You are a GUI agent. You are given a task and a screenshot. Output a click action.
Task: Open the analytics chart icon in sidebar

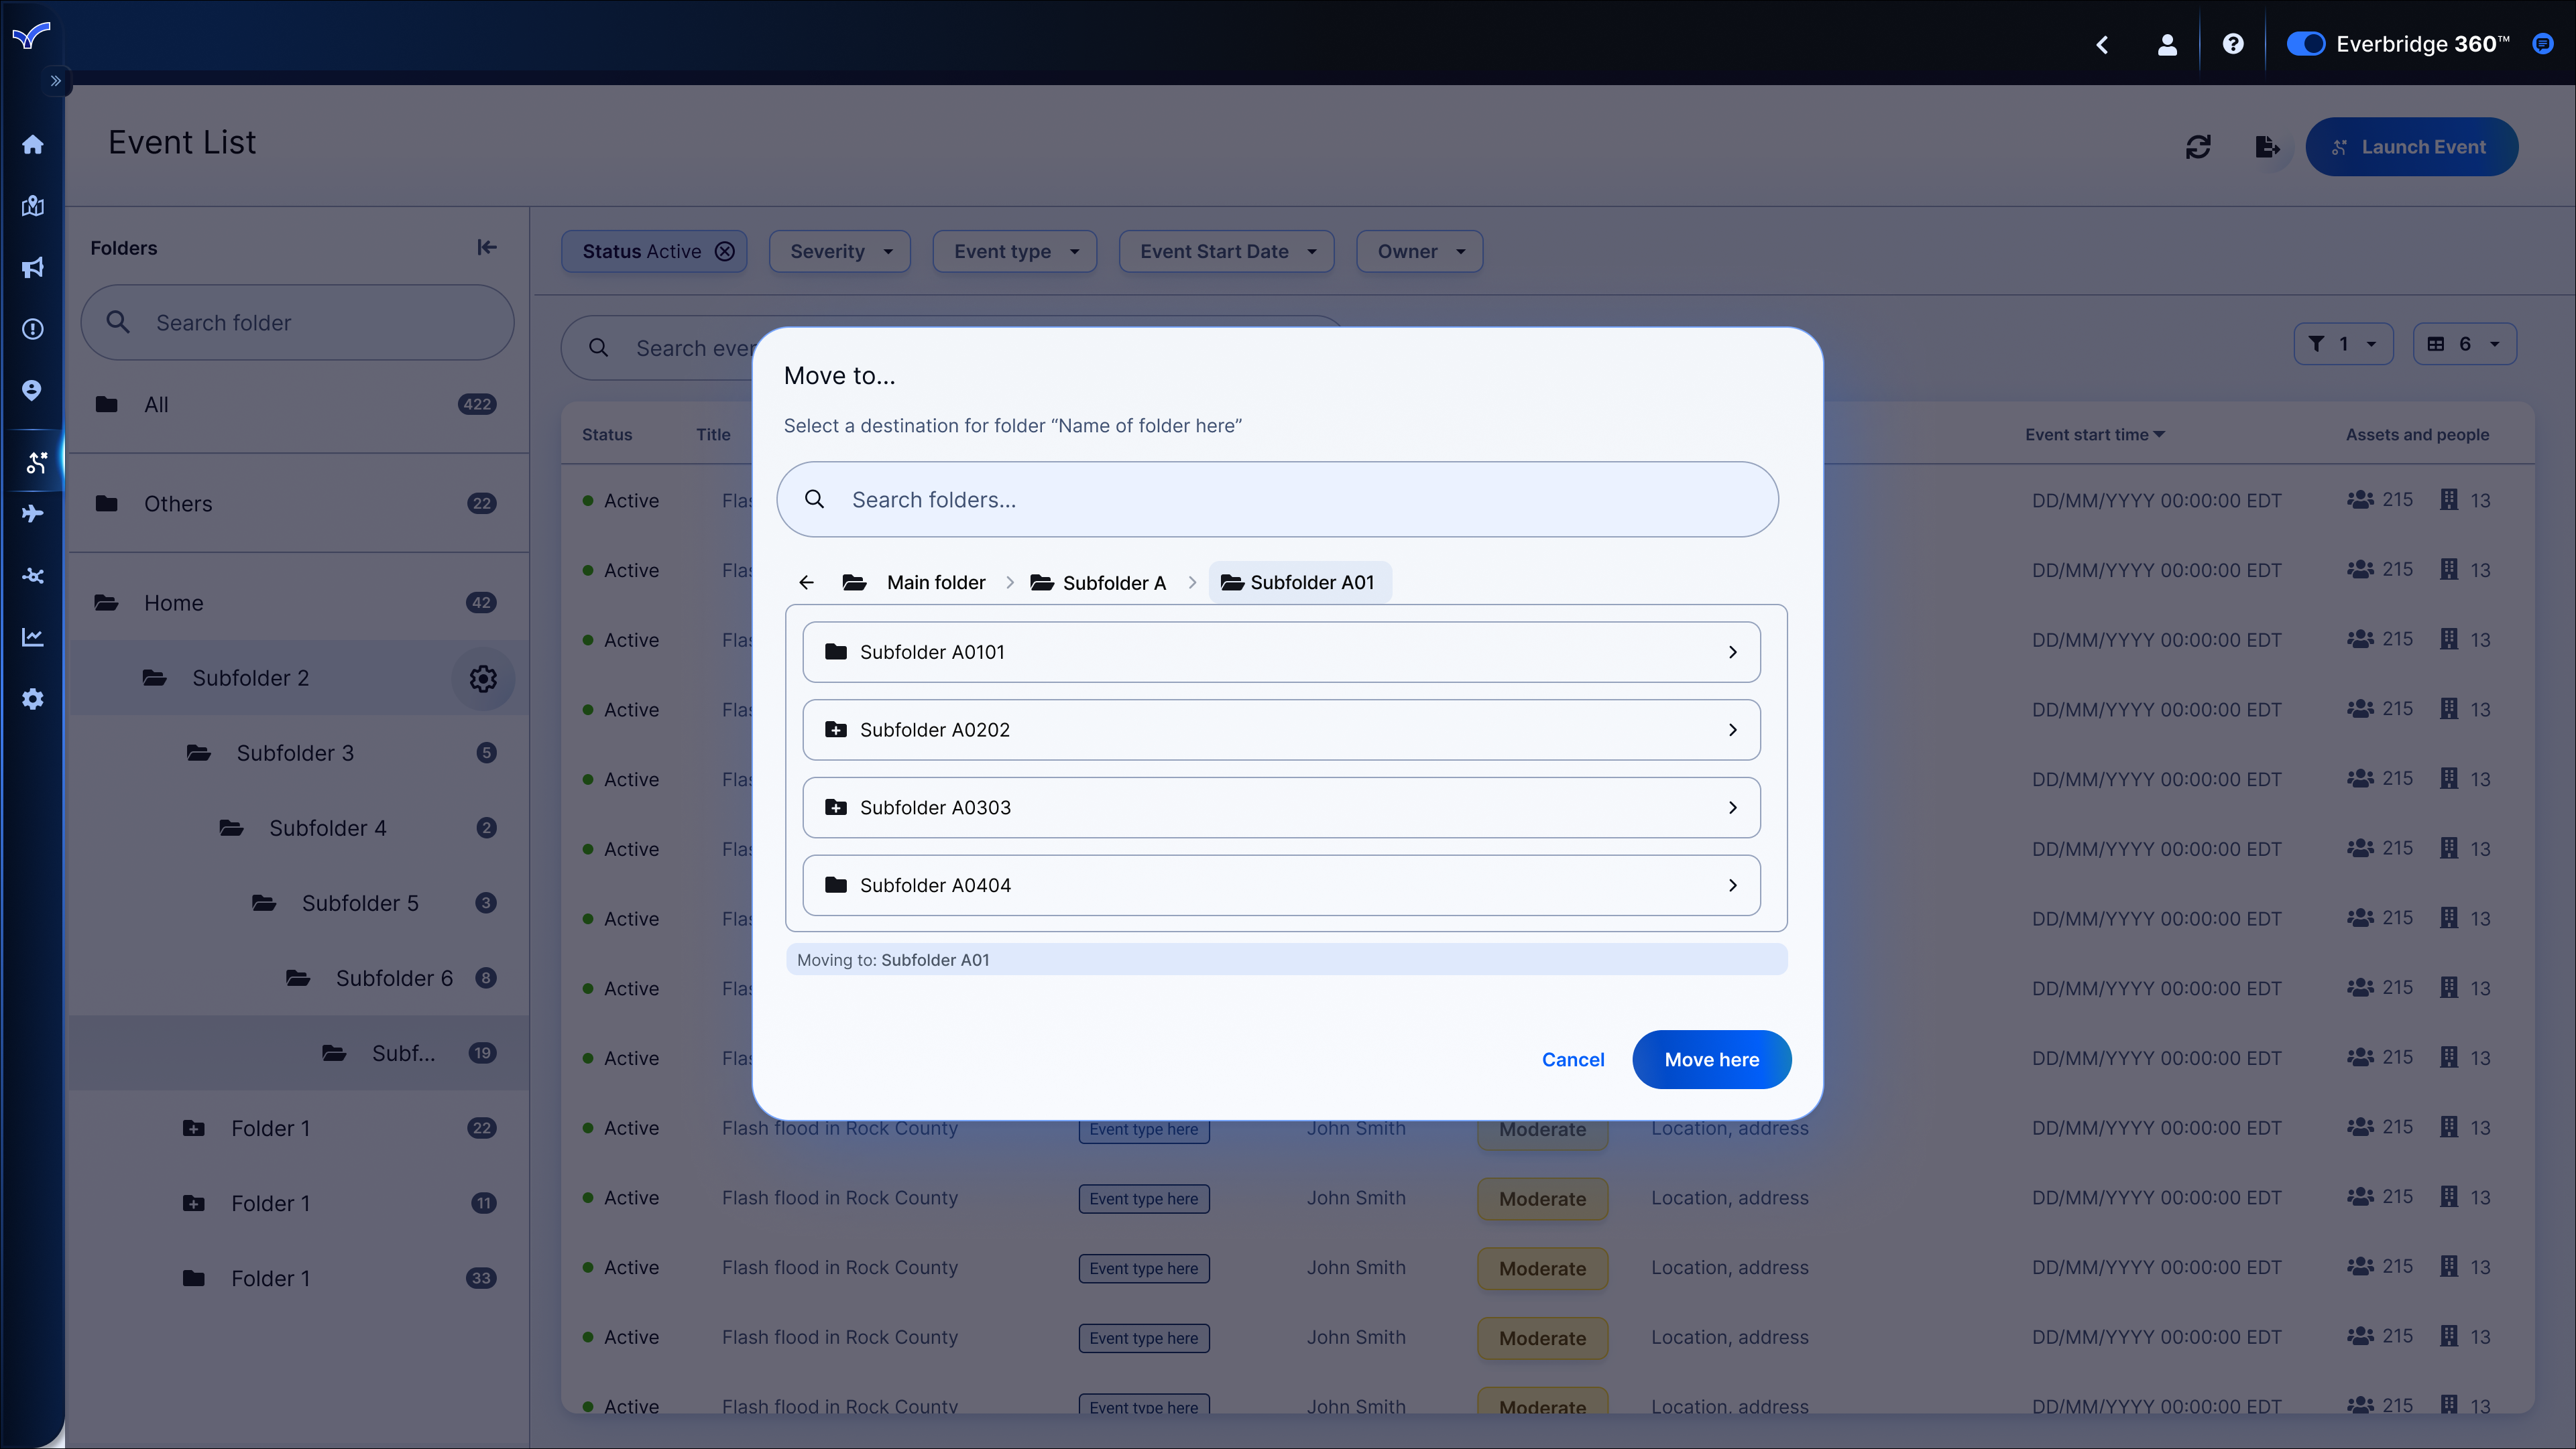click(32, 637)
